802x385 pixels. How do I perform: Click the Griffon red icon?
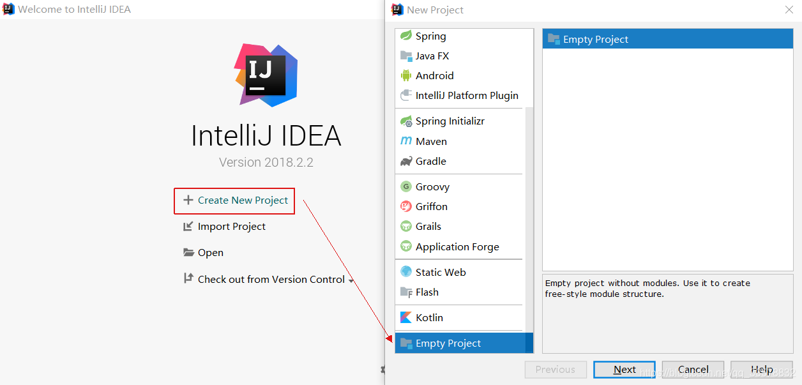pyautogui.click(x=405, y=206)
